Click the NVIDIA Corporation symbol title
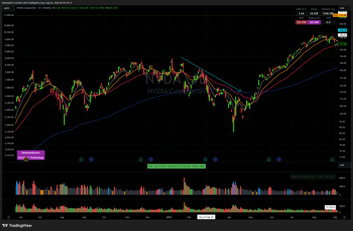 26,8
